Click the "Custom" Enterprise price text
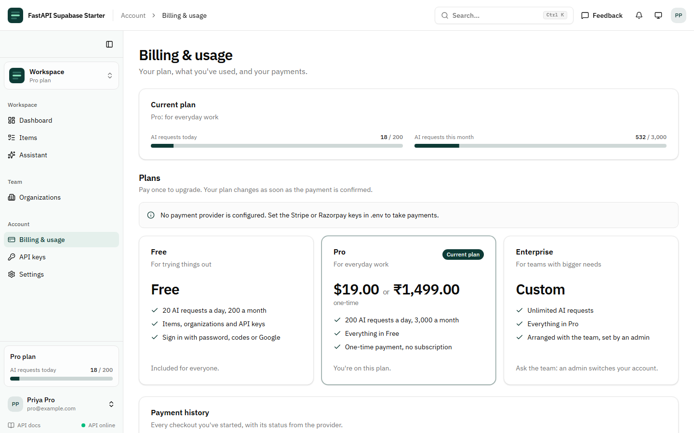 540,290
